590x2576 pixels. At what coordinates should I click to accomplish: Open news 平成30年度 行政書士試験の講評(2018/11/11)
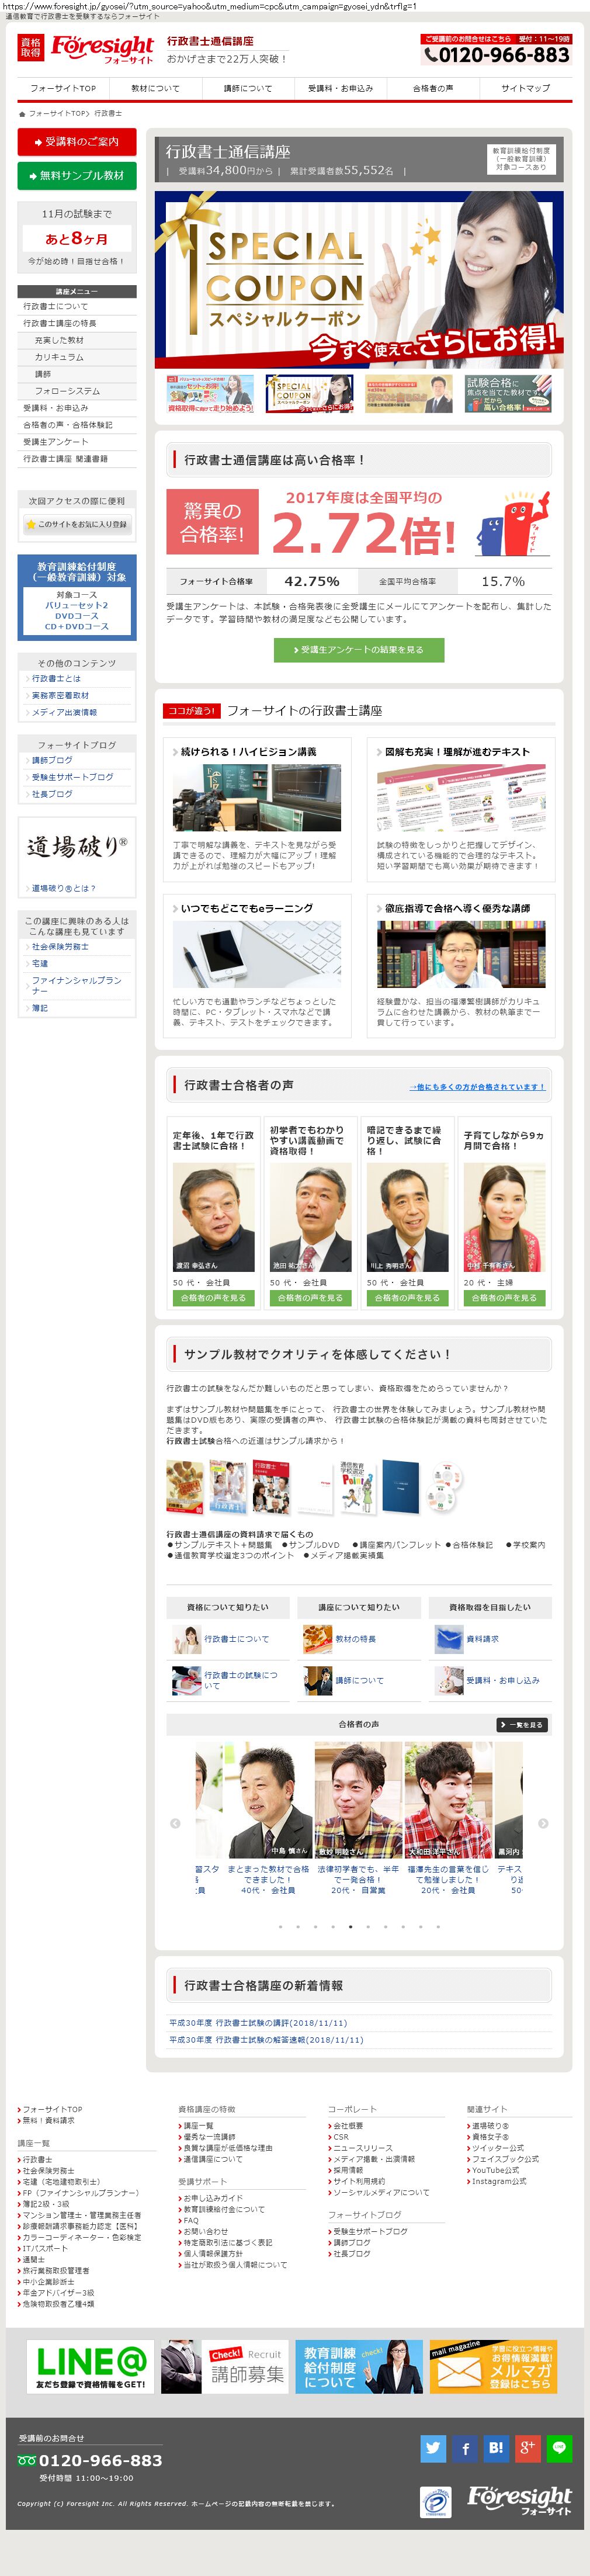(x=258, y=2022)
